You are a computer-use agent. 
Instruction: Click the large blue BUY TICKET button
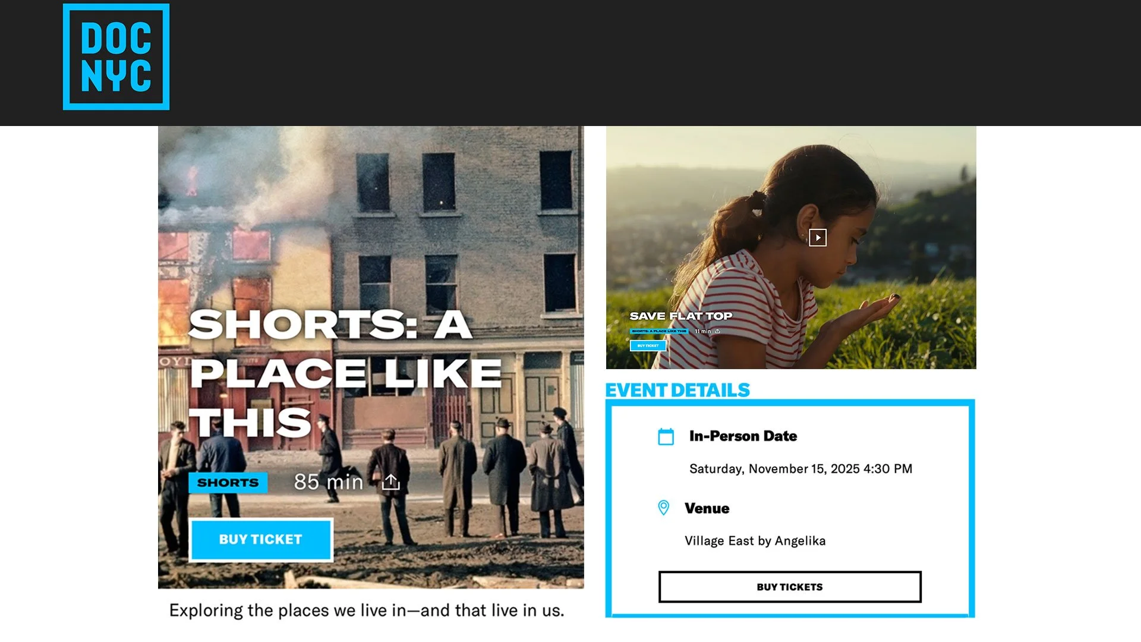(261, 539)
